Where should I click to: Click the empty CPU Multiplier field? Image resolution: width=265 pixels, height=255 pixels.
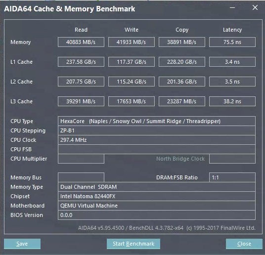81,159
